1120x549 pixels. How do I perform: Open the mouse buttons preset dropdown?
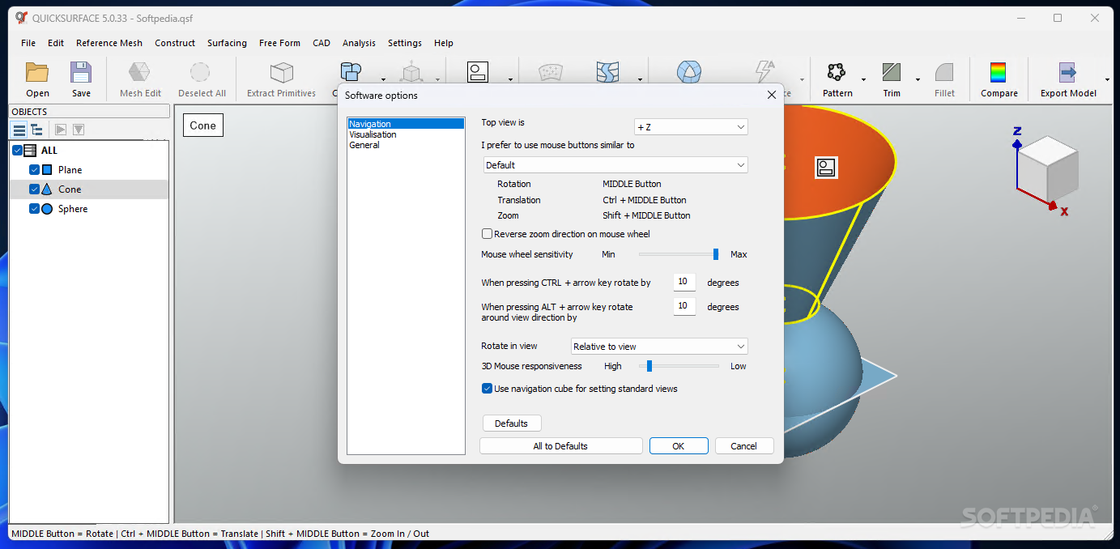(615, 165)
